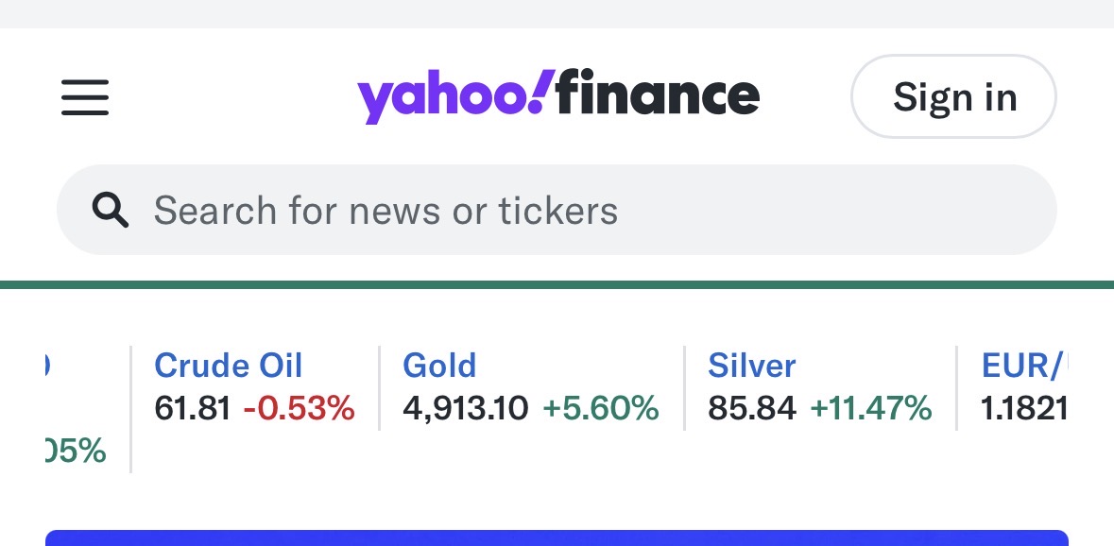Click the purple Yahoo logo text
The width and height of the screenshot is (1114, 546).
452,98
